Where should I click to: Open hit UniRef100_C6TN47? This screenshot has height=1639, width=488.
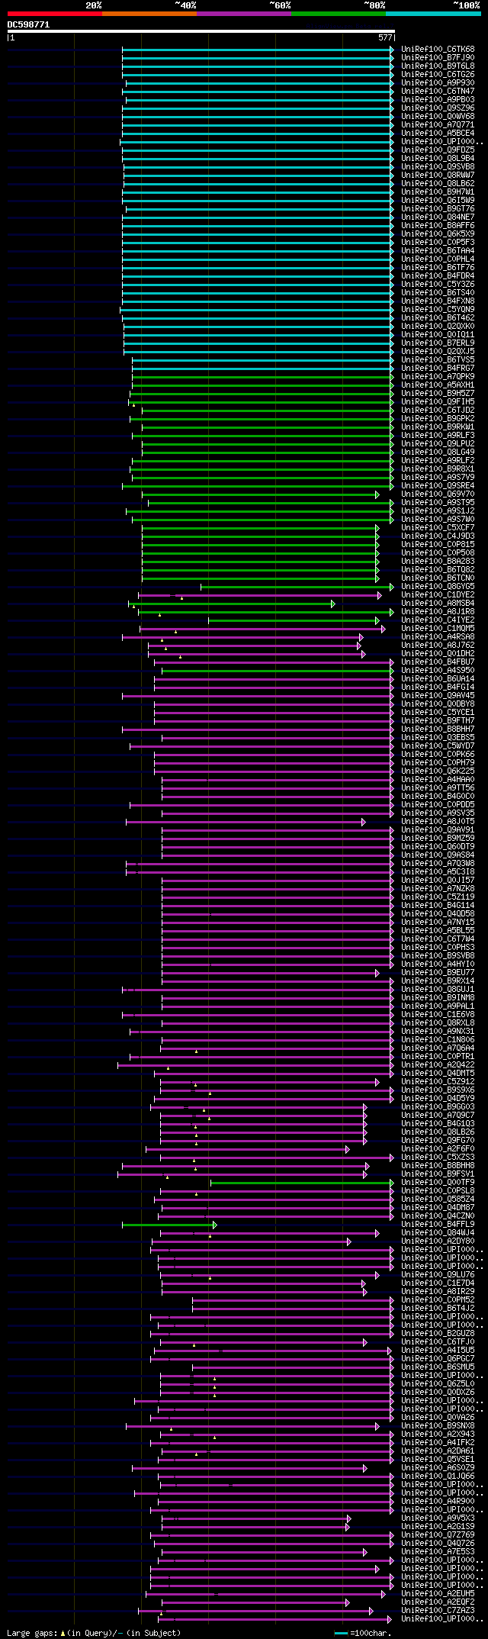pyautogui.click(x=438, y=91)
